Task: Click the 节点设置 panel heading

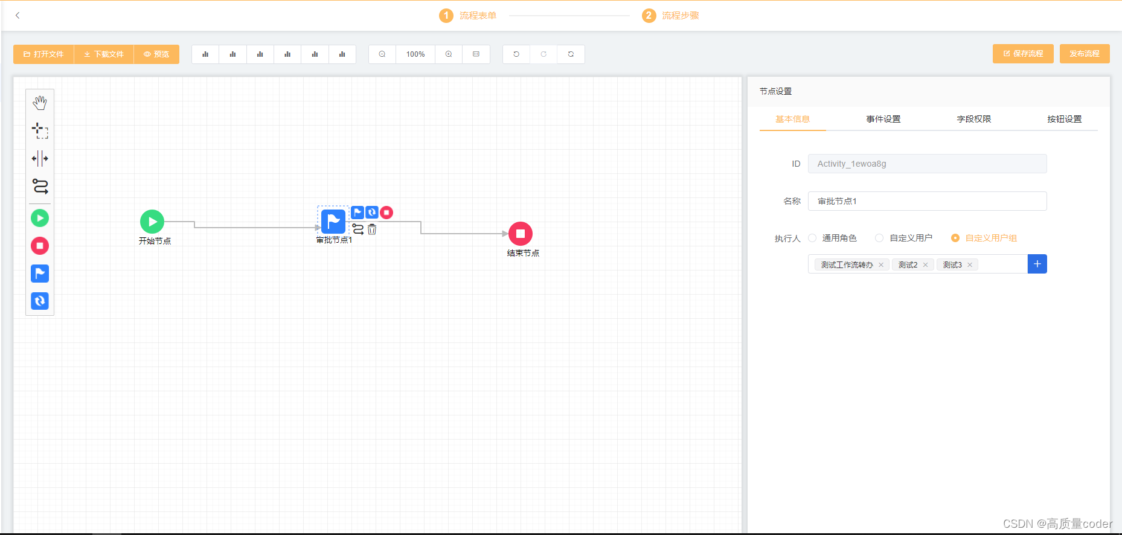Action: pos(775,91)
